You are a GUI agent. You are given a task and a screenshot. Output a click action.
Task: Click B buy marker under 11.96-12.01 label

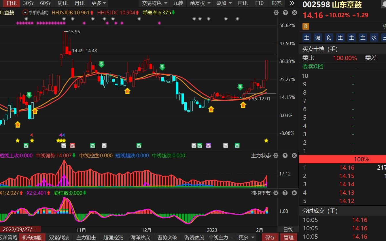243,105
